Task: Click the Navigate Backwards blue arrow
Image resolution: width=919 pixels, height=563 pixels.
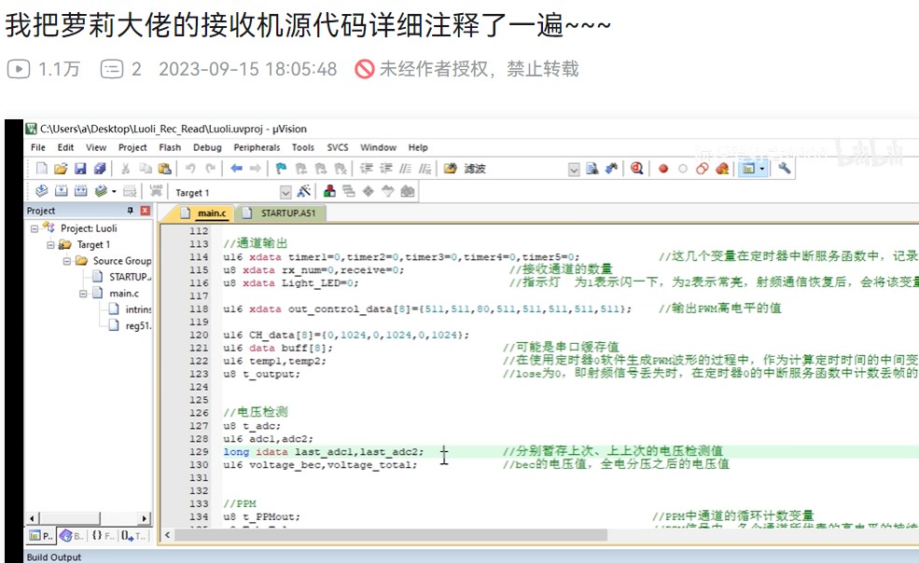Action: 236,169
